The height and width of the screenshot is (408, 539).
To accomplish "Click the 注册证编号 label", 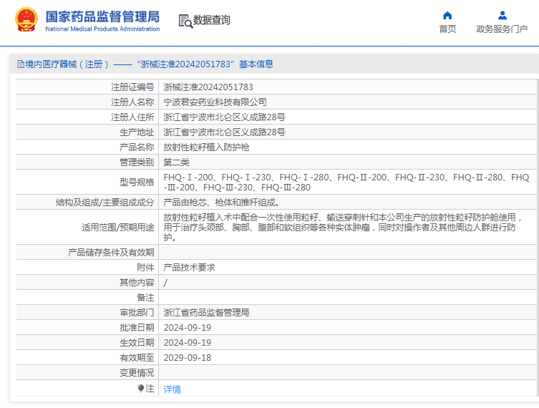I will coord(132,87).
